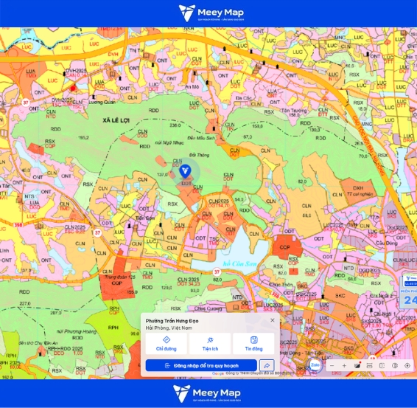The image size is (417, 408).
Task: Switch the globe map type icon
Action: [x=395, y=366]
